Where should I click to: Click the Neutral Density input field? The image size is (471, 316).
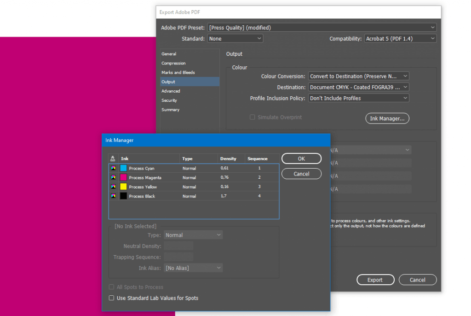point(178,246)
